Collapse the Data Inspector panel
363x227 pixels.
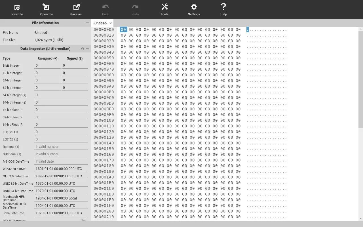point(87,49)
